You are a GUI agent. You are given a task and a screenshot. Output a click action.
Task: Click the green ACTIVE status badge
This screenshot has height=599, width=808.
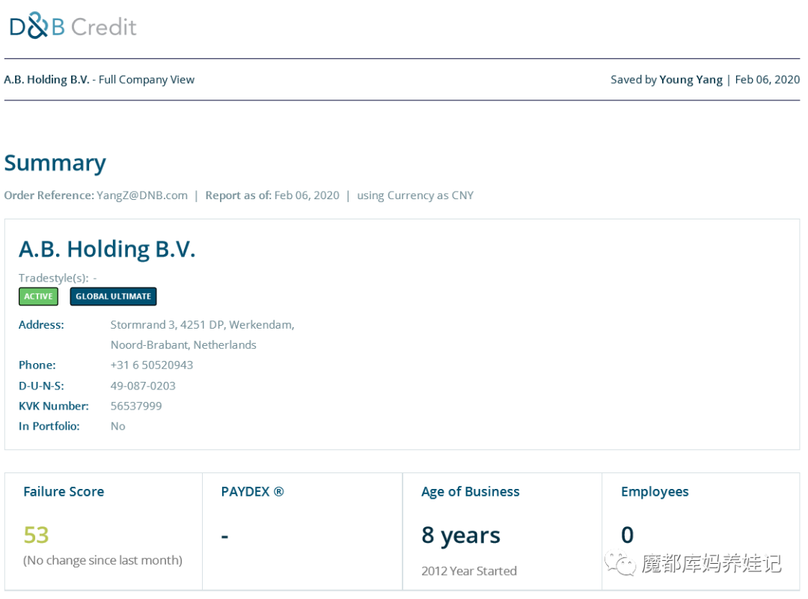point(38,297)
